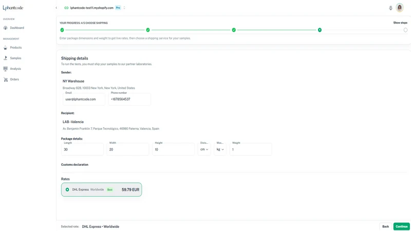Open the Orders page
411x231 pixels.
pos(14,80)
